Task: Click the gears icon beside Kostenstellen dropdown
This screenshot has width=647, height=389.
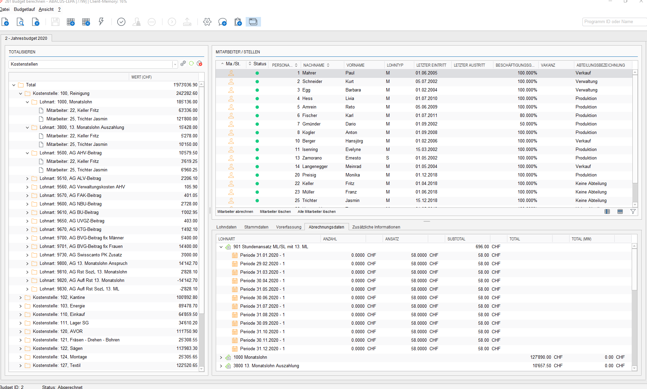Action: click(x=183, y=64)
